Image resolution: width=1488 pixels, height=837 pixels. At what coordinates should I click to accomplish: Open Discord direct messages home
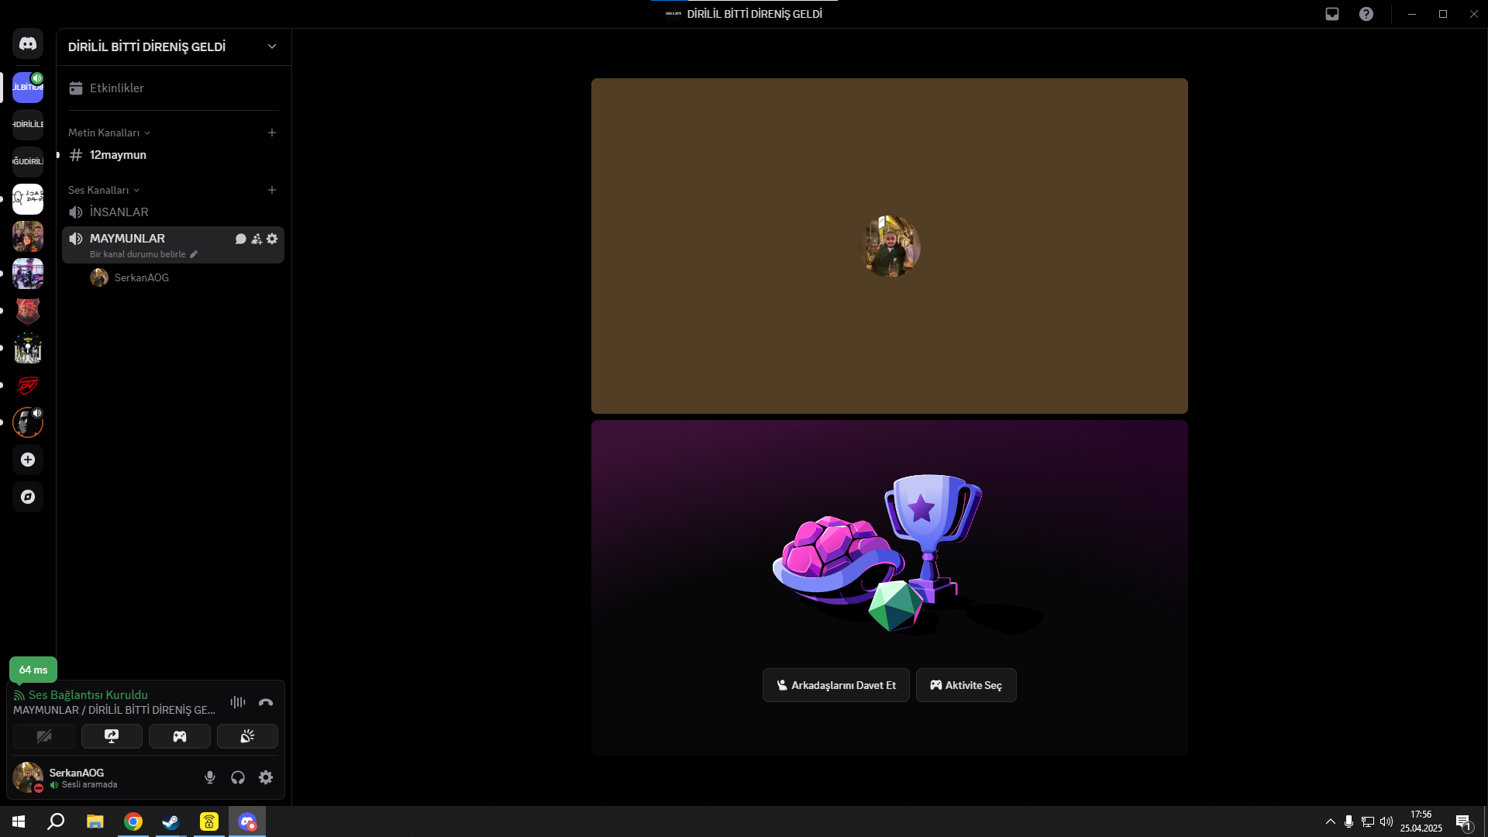28,44
